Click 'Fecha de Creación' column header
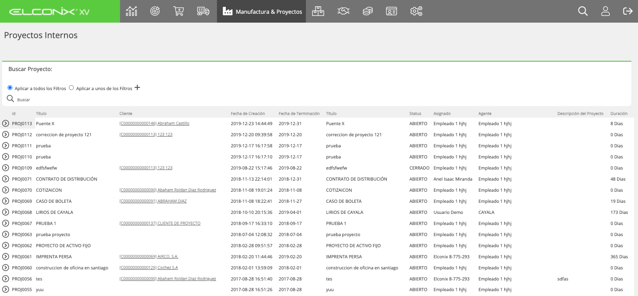The image size is (638, 296). 248,114
